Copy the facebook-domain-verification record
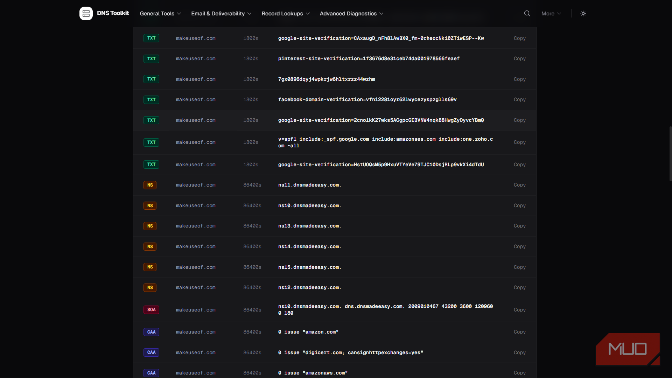 (x=519, y=99)
